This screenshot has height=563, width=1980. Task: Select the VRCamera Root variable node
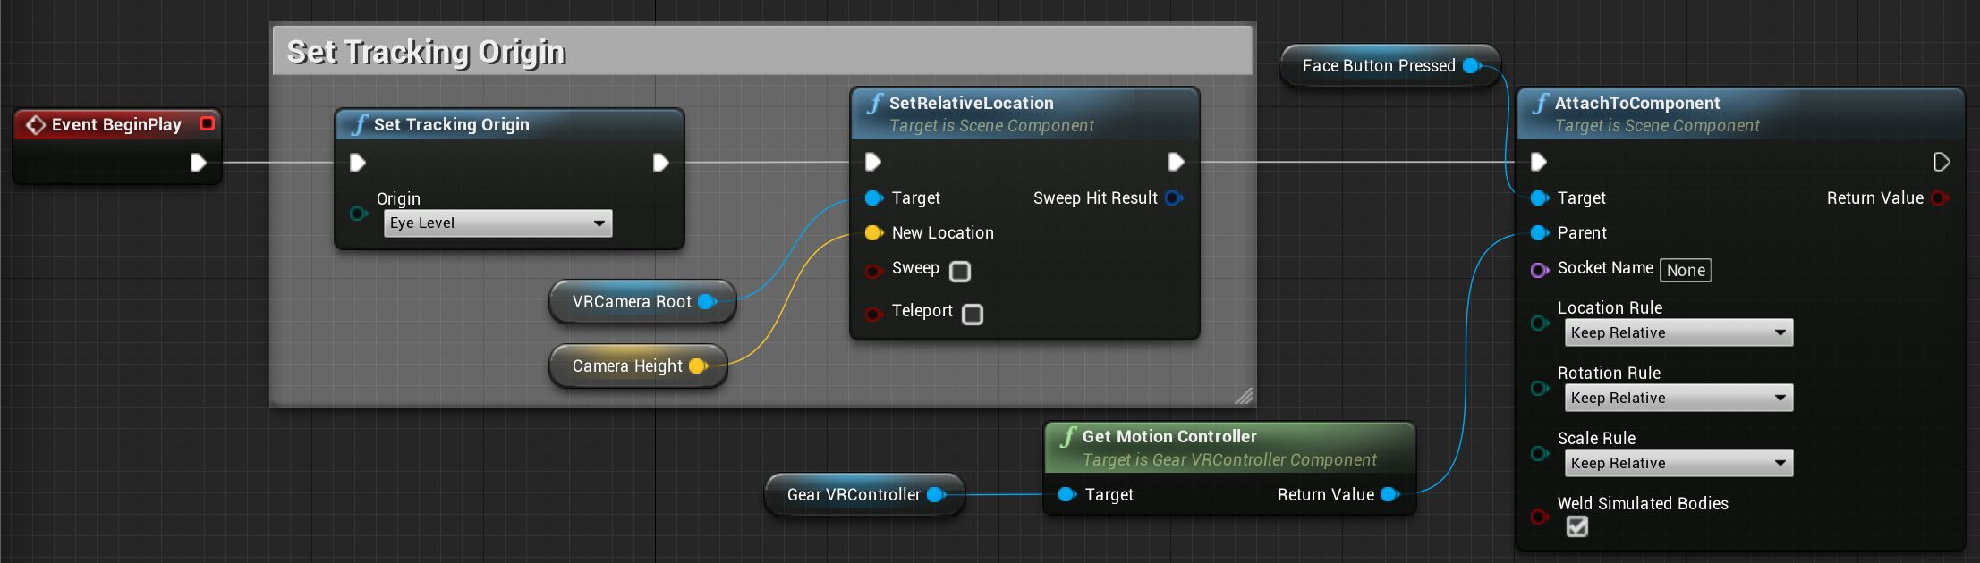[632, 302]
